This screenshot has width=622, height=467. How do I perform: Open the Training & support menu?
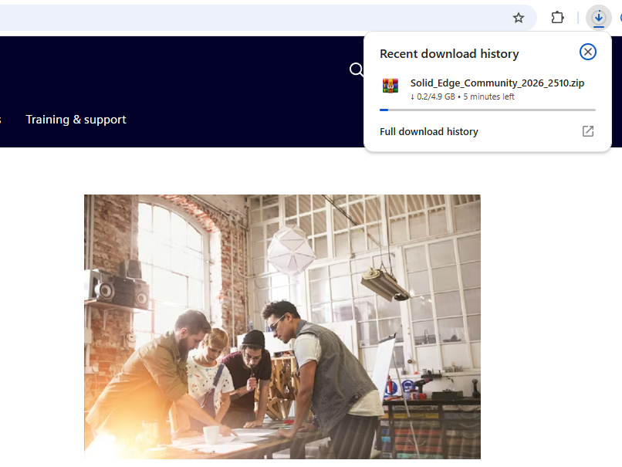point(76,120)
